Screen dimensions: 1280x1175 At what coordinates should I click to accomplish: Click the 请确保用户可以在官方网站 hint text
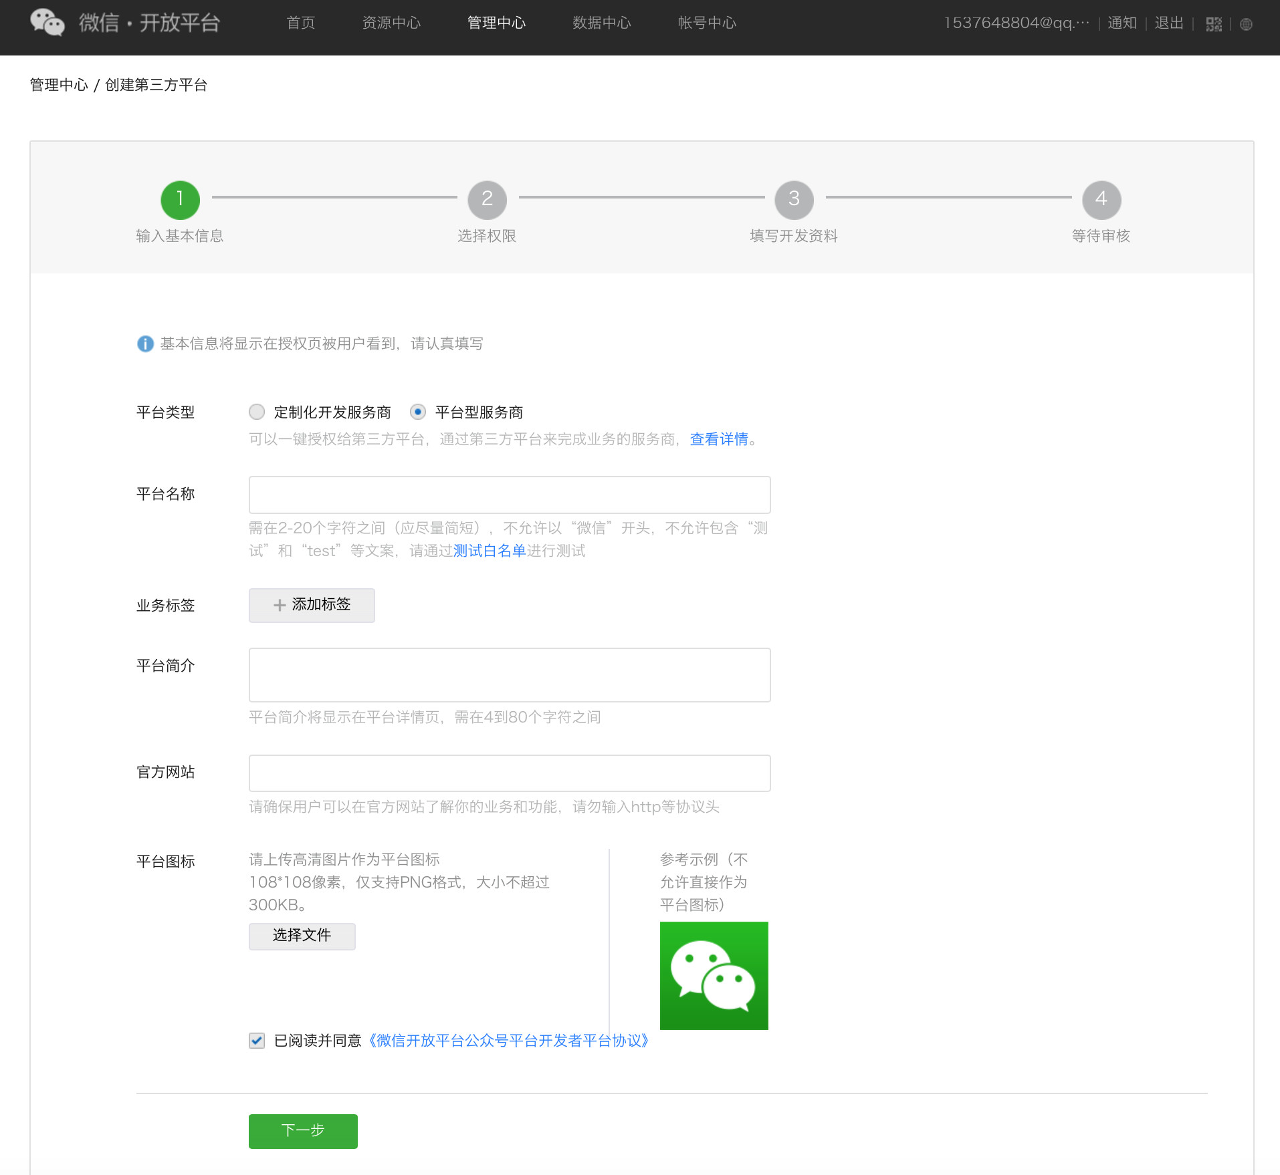point(484,807)
